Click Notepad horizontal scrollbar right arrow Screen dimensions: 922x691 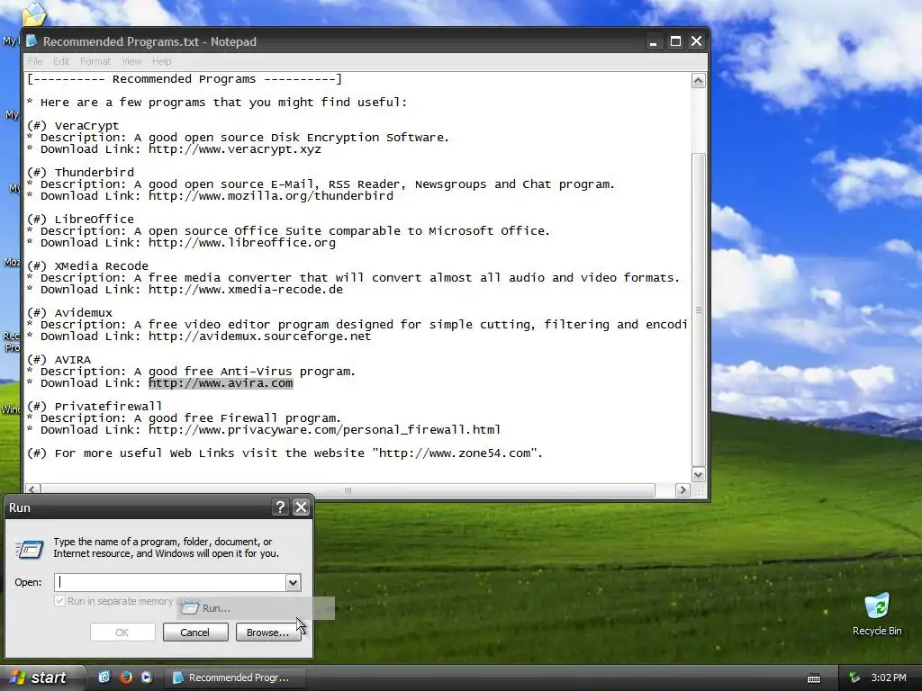click(682, 489)
